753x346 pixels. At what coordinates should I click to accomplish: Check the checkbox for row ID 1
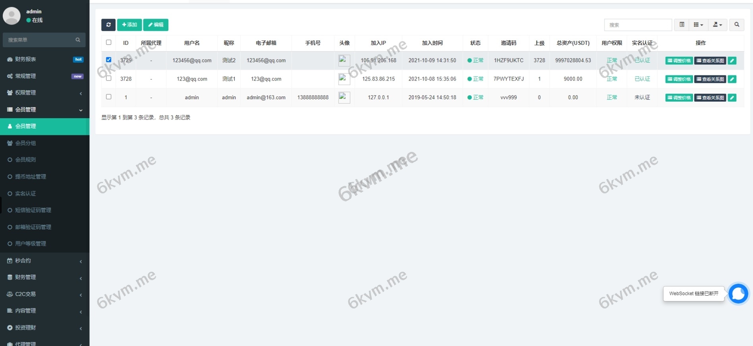click(x=108, y=97)
